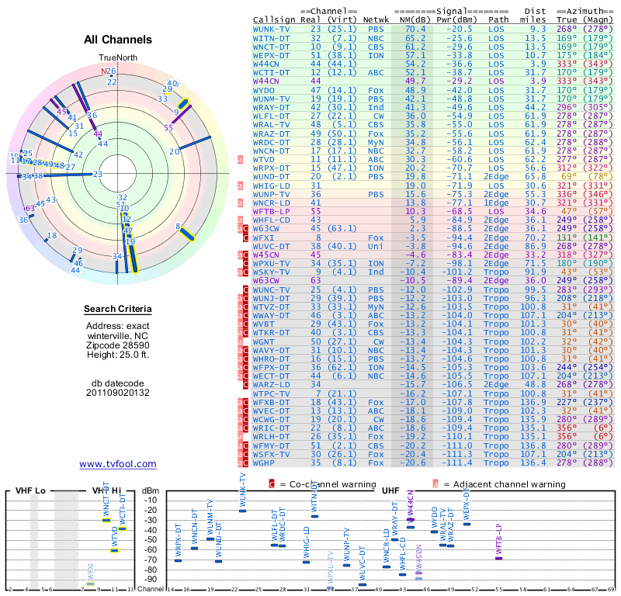Select WEPX-DT marker in the spectrum chart
This screenshot has width=621, height=596.
467,524
